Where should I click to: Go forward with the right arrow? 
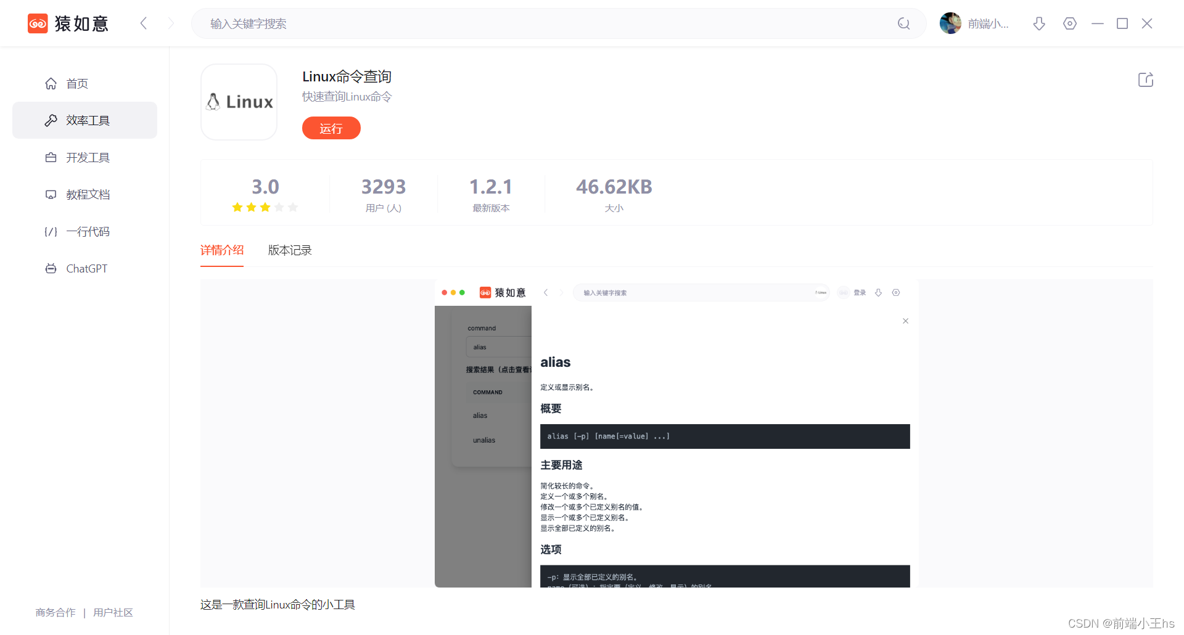(x=171, y=23)
